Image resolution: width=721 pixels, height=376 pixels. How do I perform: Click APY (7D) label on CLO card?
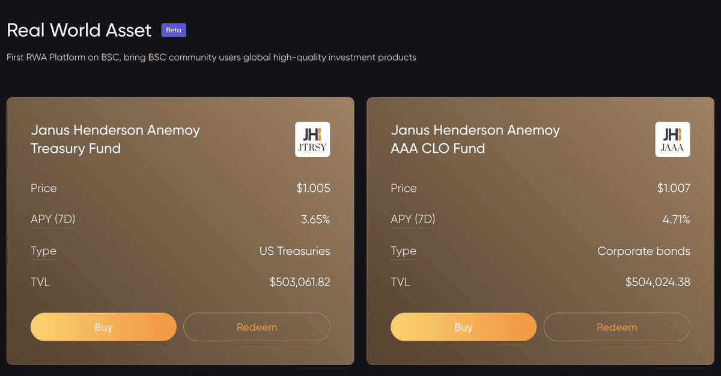(413, 219)
